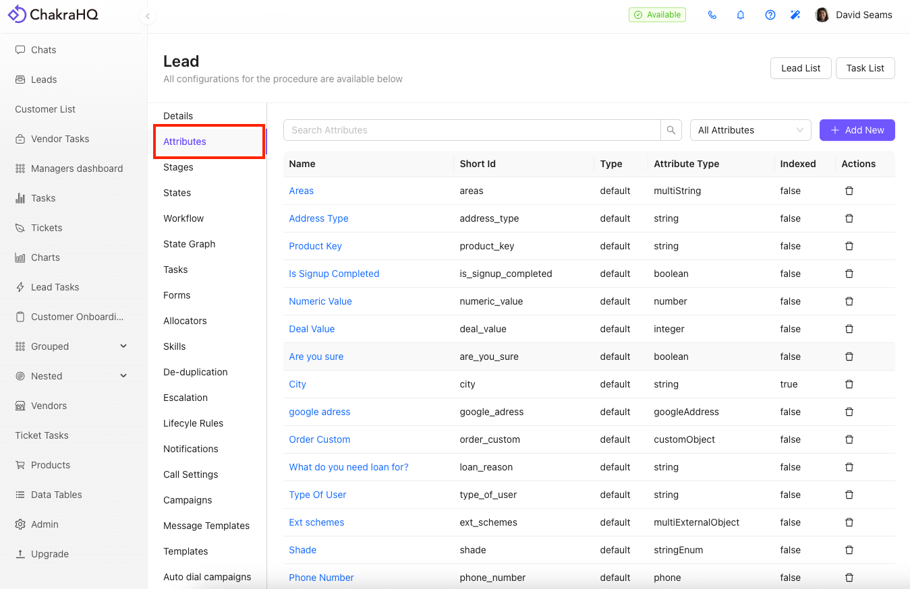The image size is (910, 589).
Task: Click the magic wand icon in header
Action: click(795, 15)
